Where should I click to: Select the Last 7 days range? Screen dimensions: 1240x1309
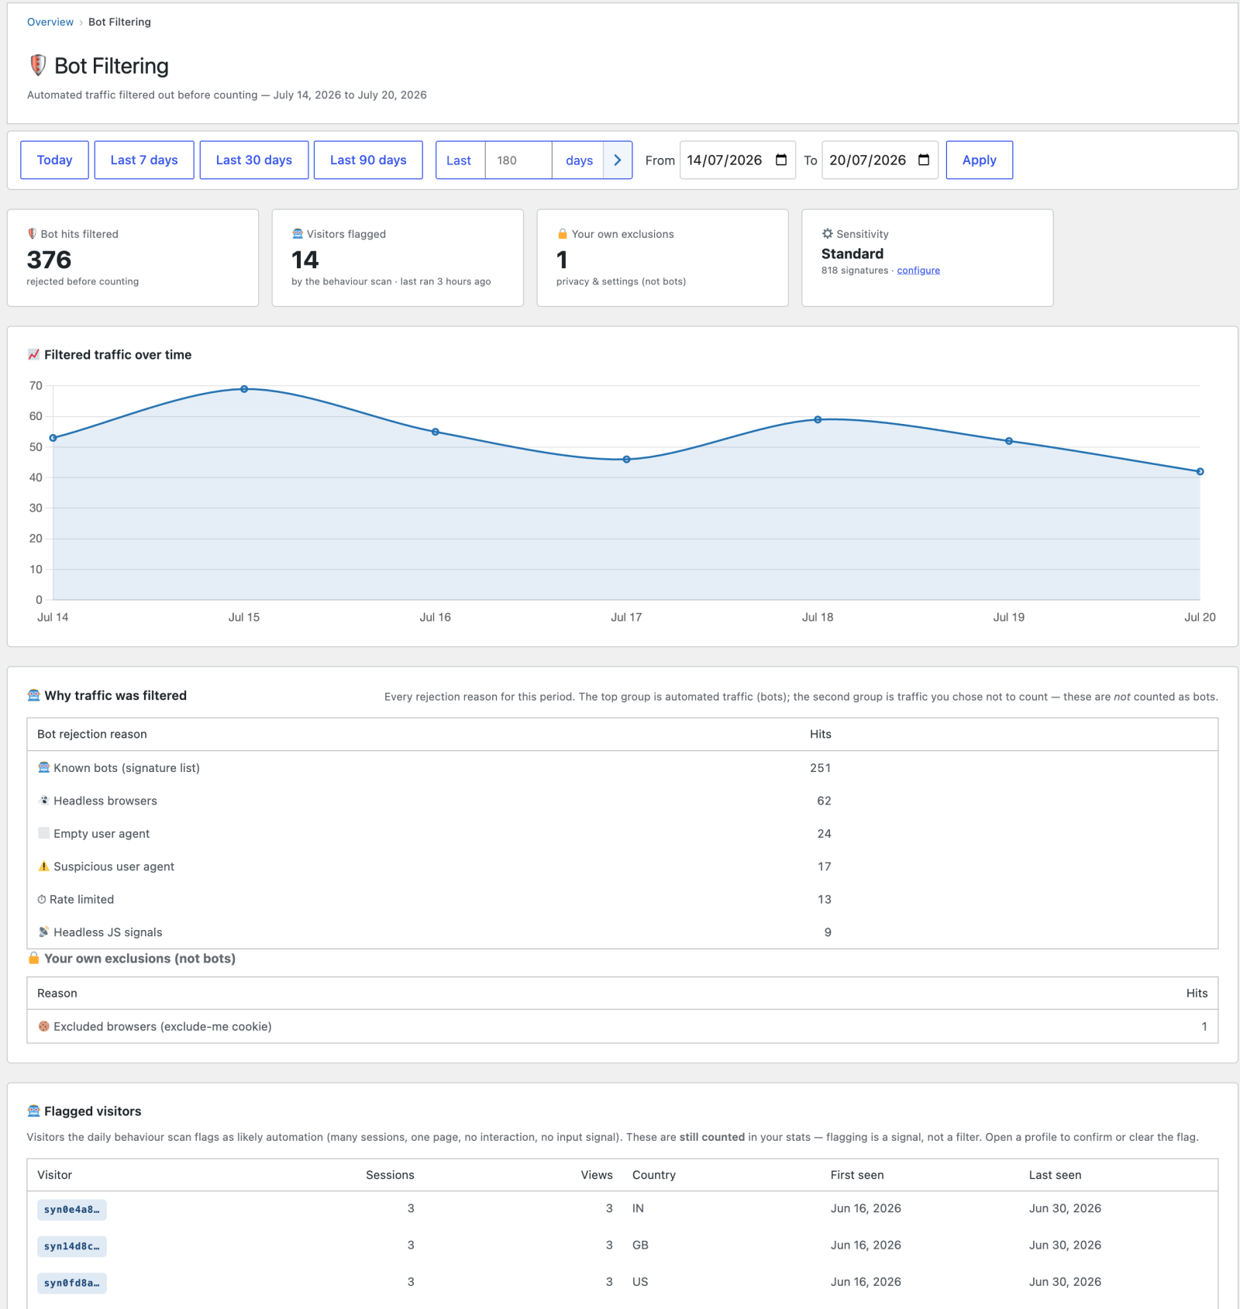(x=144, y=160)
